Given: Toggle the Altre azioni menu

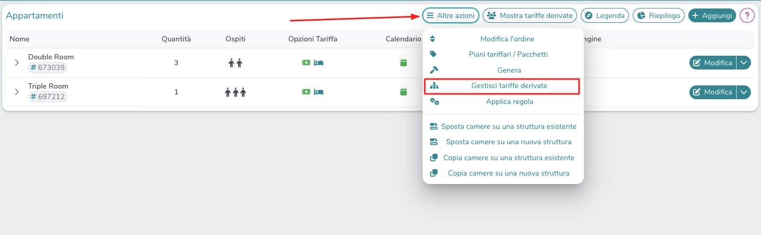Looking at the screenshot, I should point(451,16).
